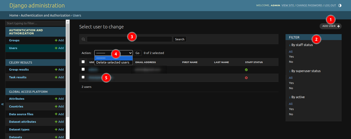Click the plus Add icon beside Groups

click(56, 41)
